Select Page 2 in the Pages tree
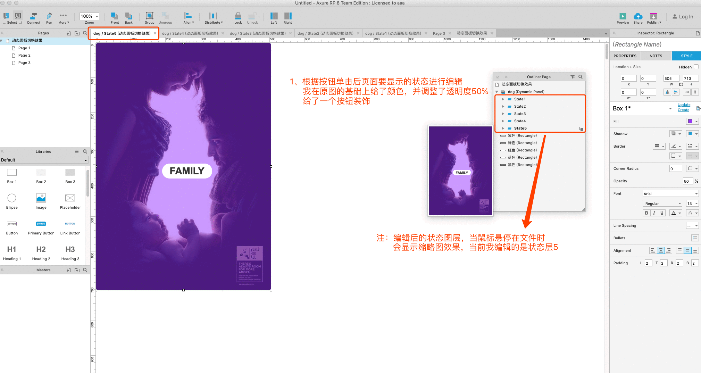 [24, 56]
